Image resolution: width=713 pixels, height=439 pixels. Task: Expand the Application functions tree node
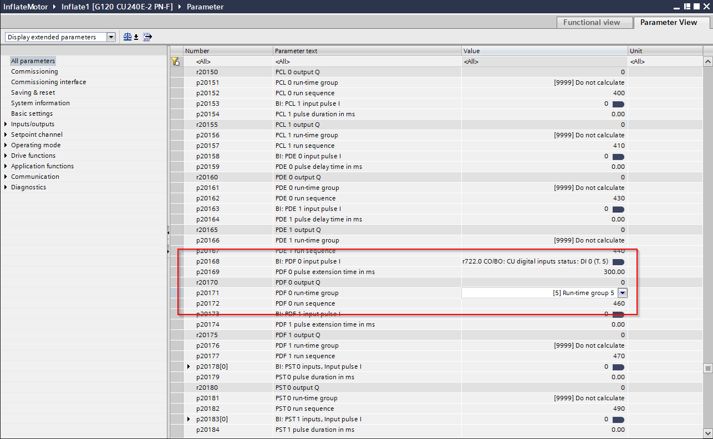[6, 166]
